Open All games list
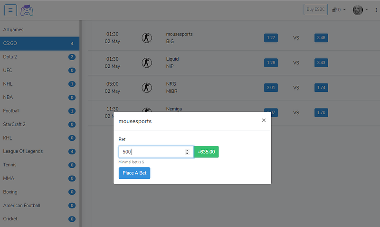Screen dimensions: 380x227 click(39, 30)
